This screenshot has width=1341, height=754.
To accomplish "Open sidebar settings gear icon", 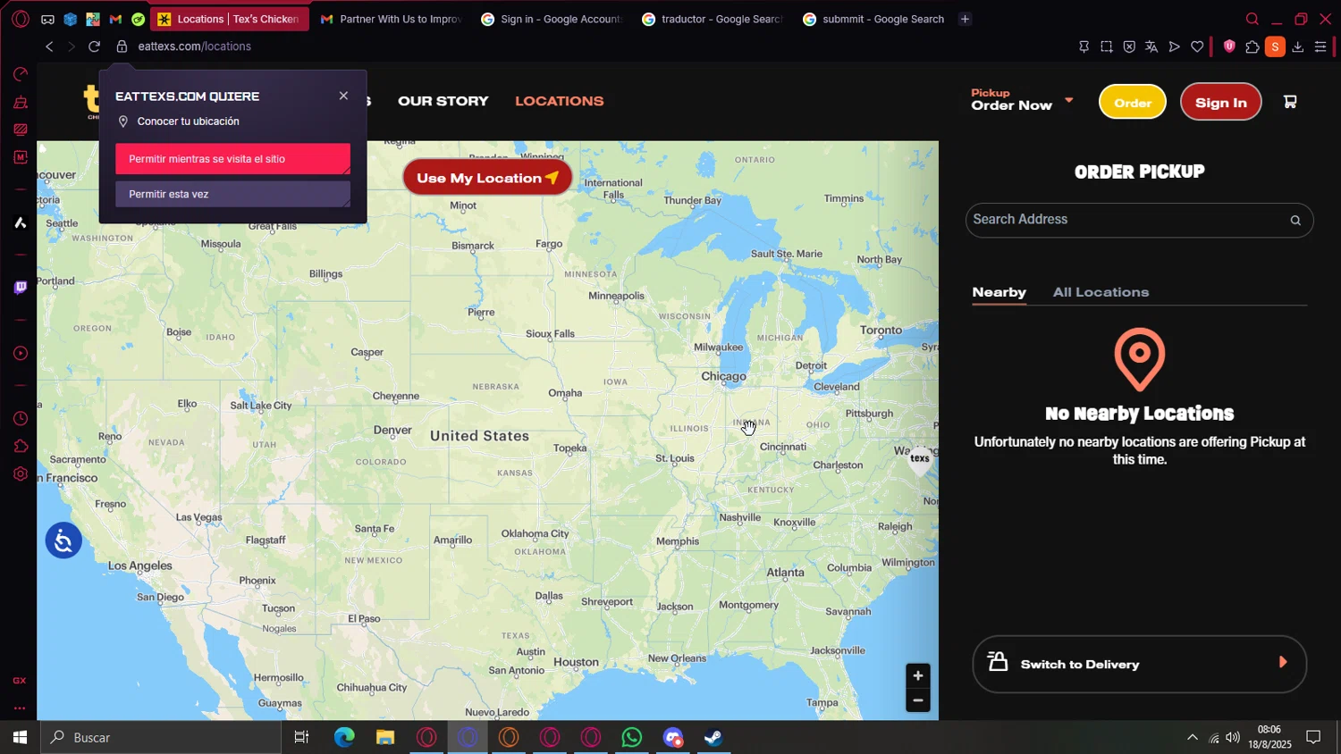I will 21,474.
